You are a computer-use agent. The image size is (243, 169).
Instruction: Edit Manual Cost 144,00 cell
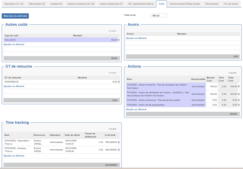212,86
